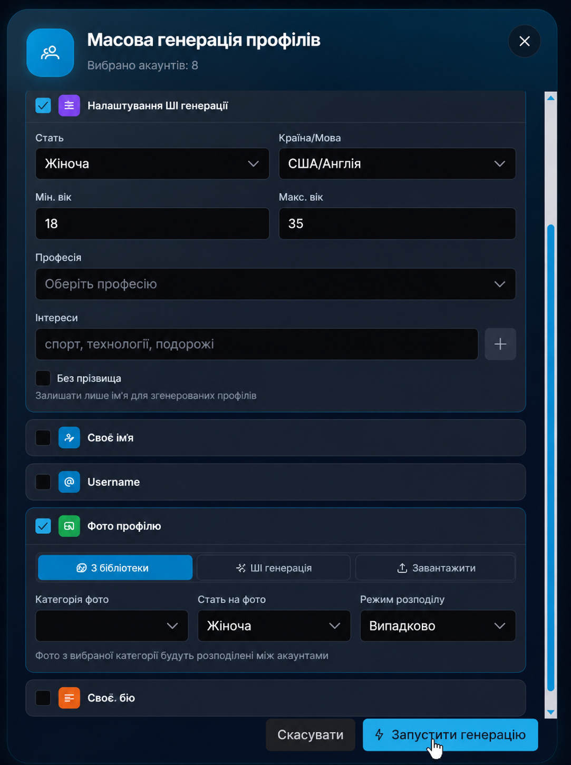Click the 'Username' section label
This screenshot has width=571, height=765.
(x=113, y=482)
